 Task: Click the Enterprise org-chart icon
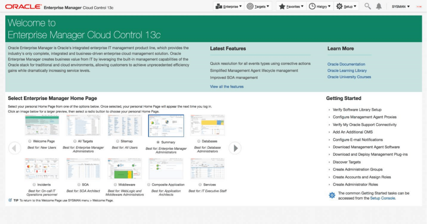[218, 6]
